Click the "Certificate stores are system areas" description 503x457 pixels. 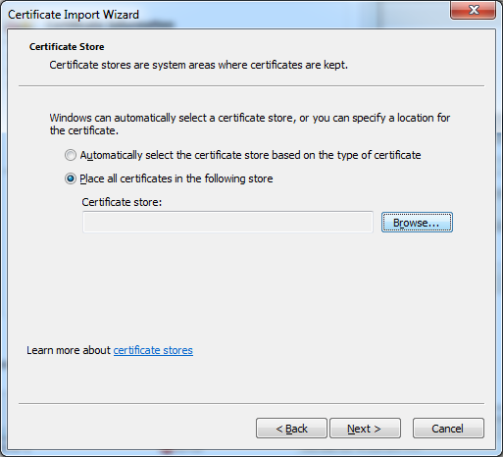coord(198,65)
